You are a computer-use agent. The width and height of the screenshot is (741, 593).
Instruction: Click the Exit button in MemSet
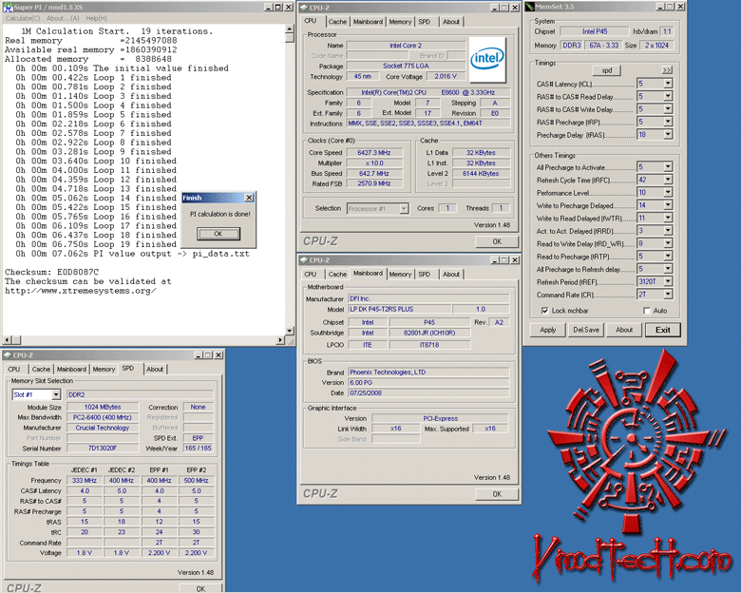coord(662,330)
